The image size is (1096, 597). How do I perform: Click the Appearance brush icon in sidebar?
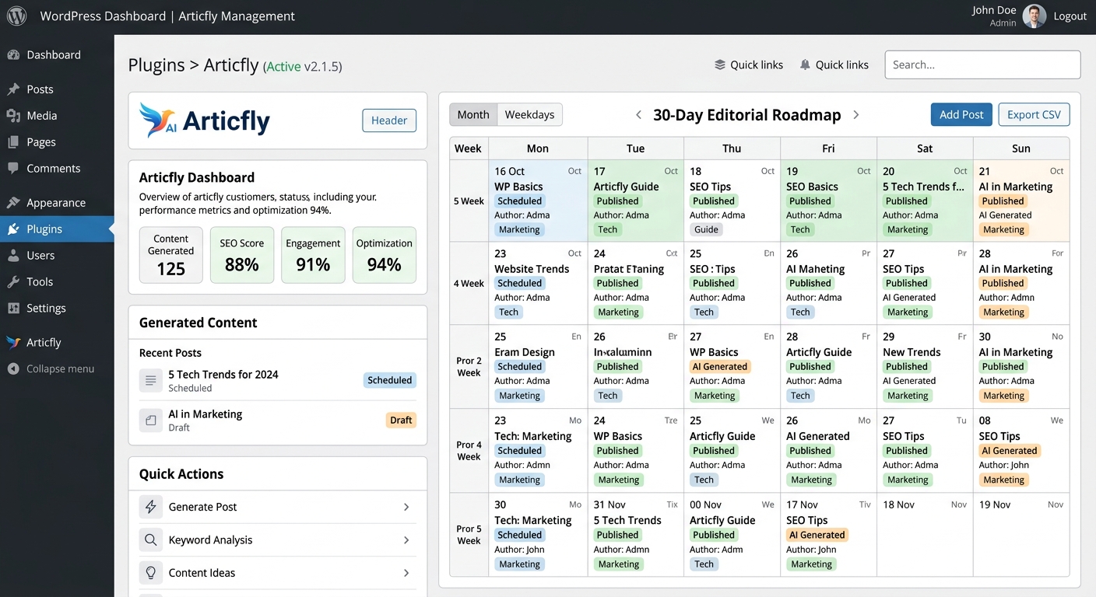coord(13,203)
